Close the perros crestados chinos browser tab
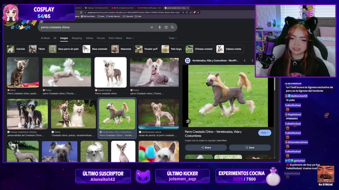Screen dimensions: 339x190 pyautogui.click(x=188, y=8)
